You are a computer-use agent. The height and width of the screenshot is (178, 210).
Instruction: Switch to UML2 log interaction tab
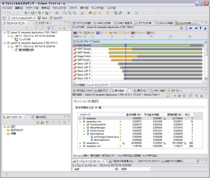click(x=102, y=23)
